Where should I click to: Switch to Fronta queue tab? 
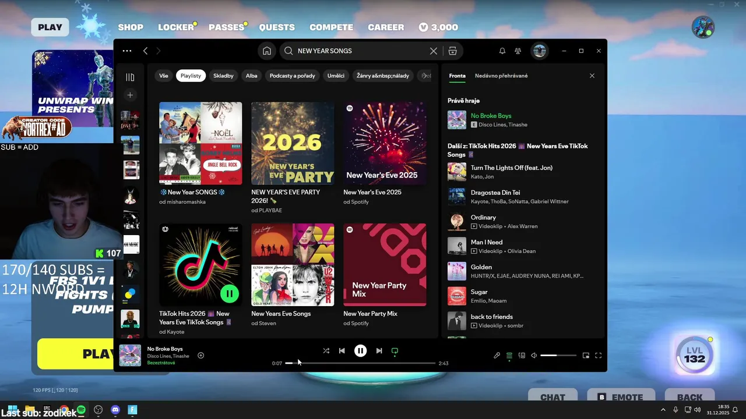click(458, 76)
